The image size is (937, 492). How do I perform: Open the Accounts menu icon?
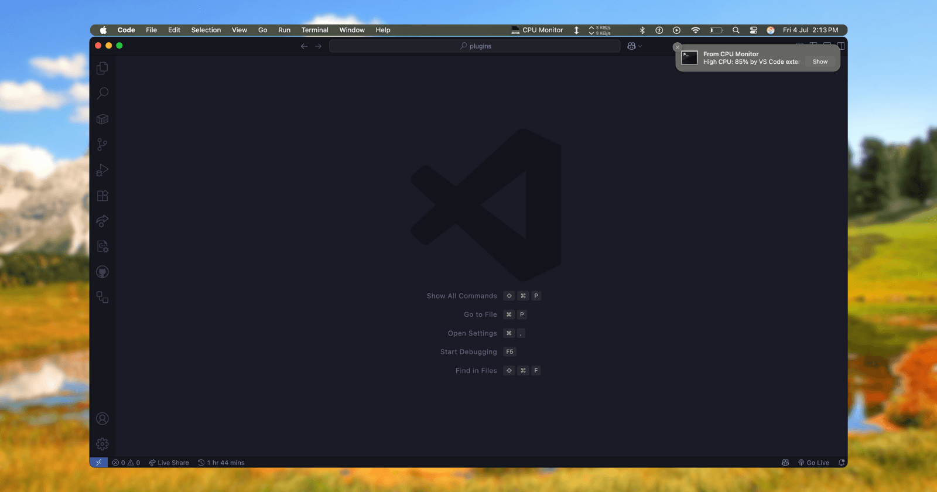click(x=102, y=419)
